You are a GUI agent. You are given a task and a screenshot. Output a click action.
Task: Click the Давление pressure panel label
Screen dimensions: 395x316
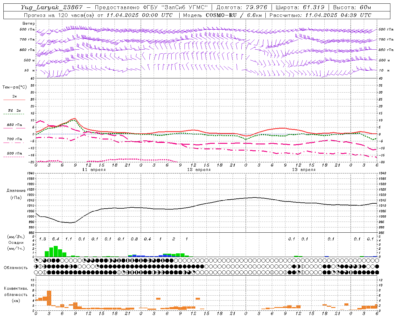16,191
